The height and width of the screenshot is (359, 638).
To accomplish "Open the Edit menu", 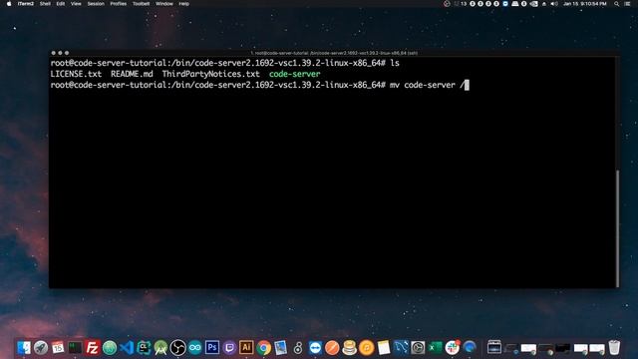I will [61, 4].
